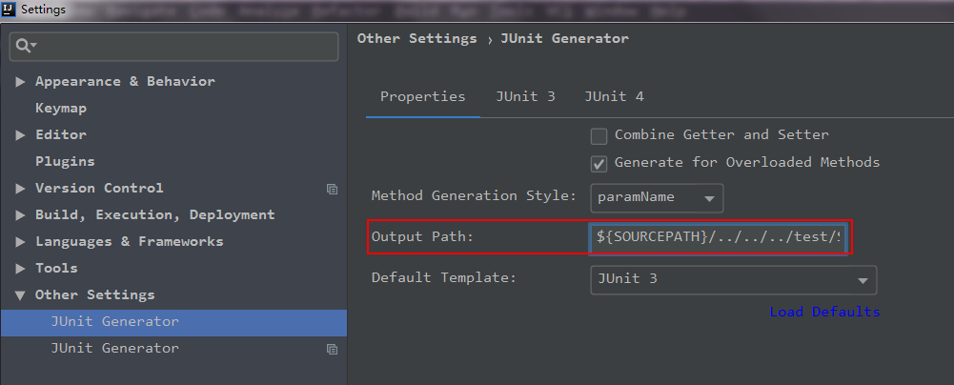Select the Properties tab
Screen dimensions: 954x385
point(423,96)
